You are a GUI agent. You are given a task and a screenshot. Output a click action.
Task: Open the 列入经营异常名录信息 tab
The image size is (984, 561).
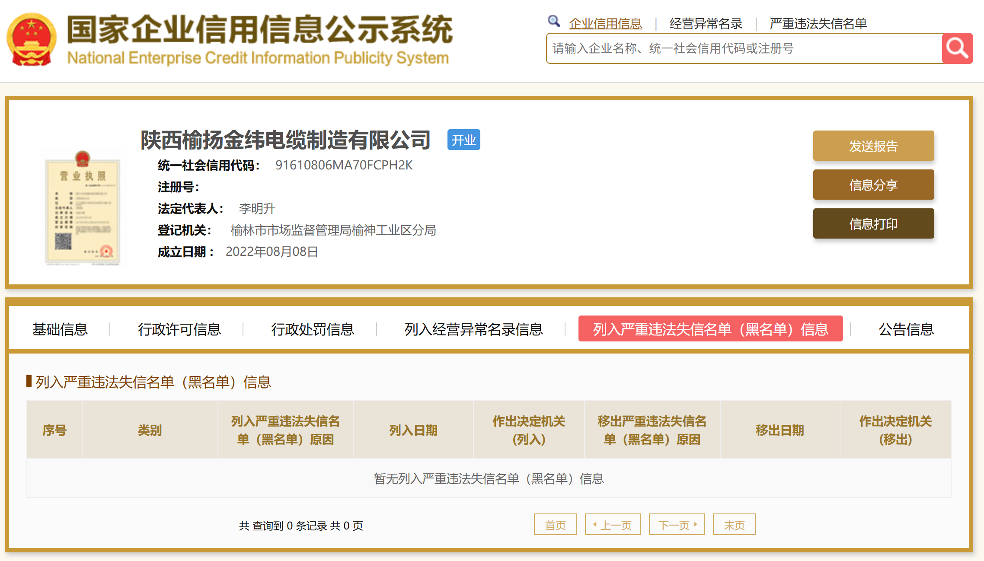473,329
